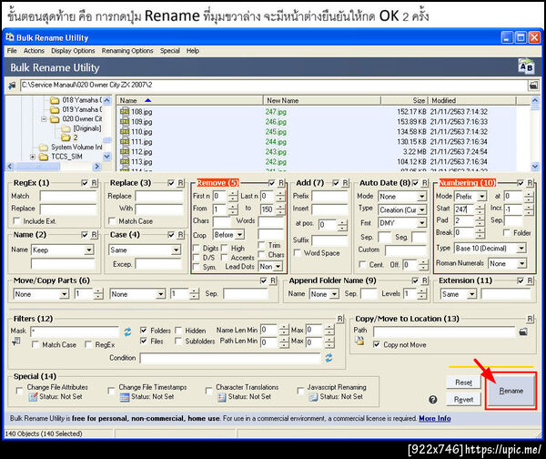The width and height of the screenshot is (546, 459).
Task: Click the help question mark icon
Action: pos(433,400)
